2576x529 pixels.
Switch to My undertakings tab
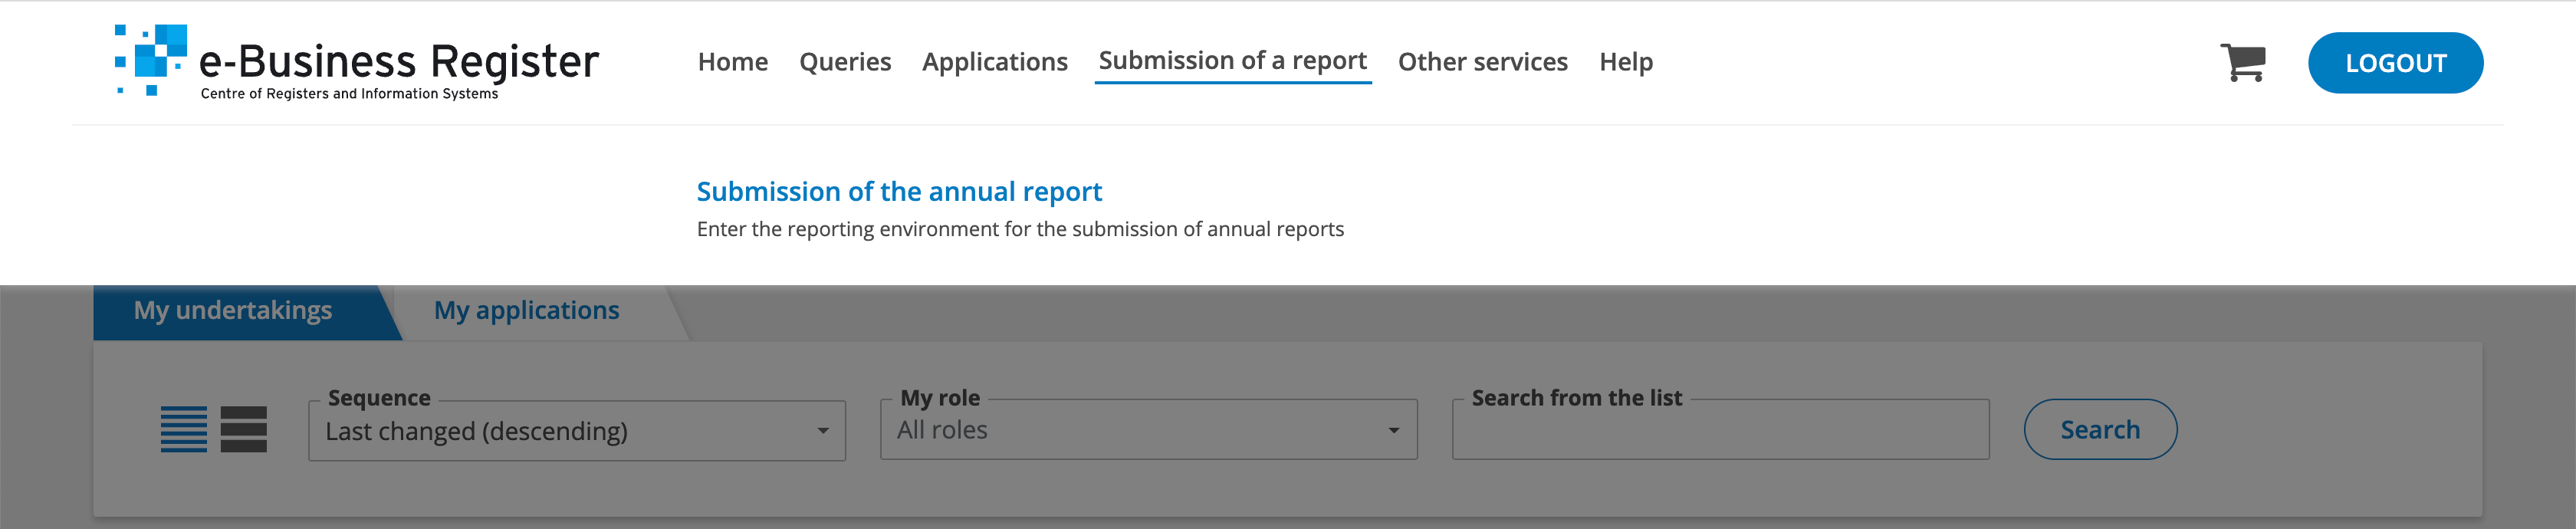(x=233, y=311)
